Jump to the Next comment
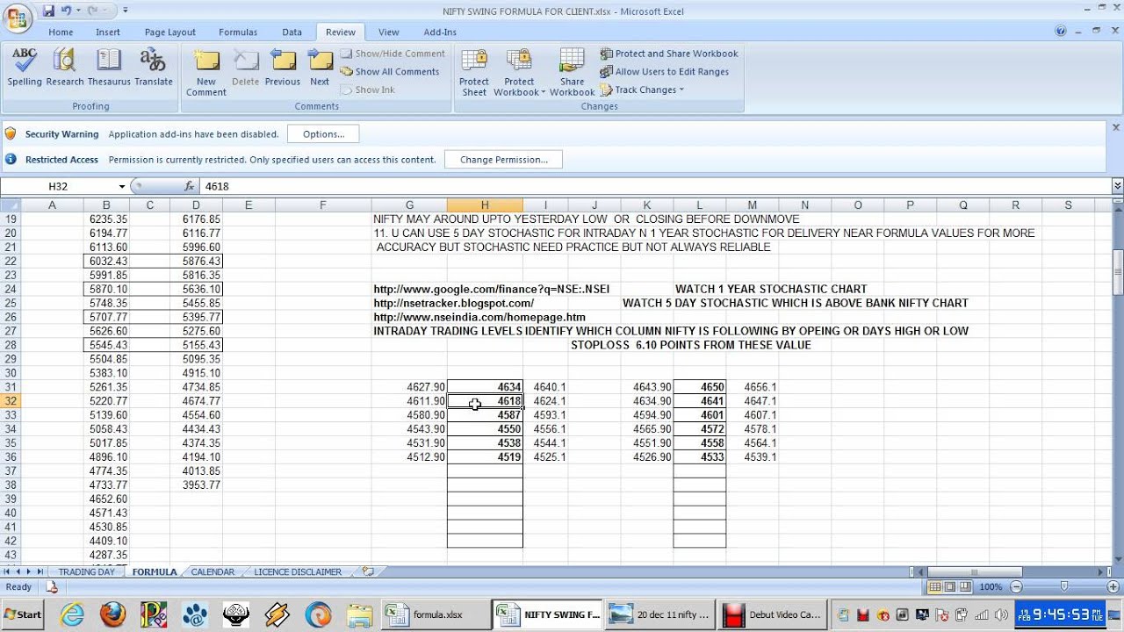The image size is (1124, 632). pos(320,68)
